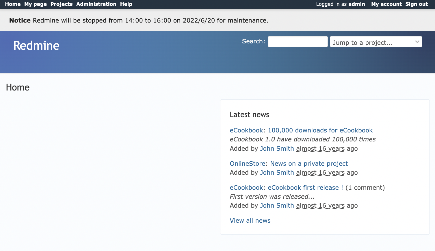Image resolution: width=435 pixels, height=251 pixels.
Task: Go to Home in top menu
Action: tap(13, 4)
